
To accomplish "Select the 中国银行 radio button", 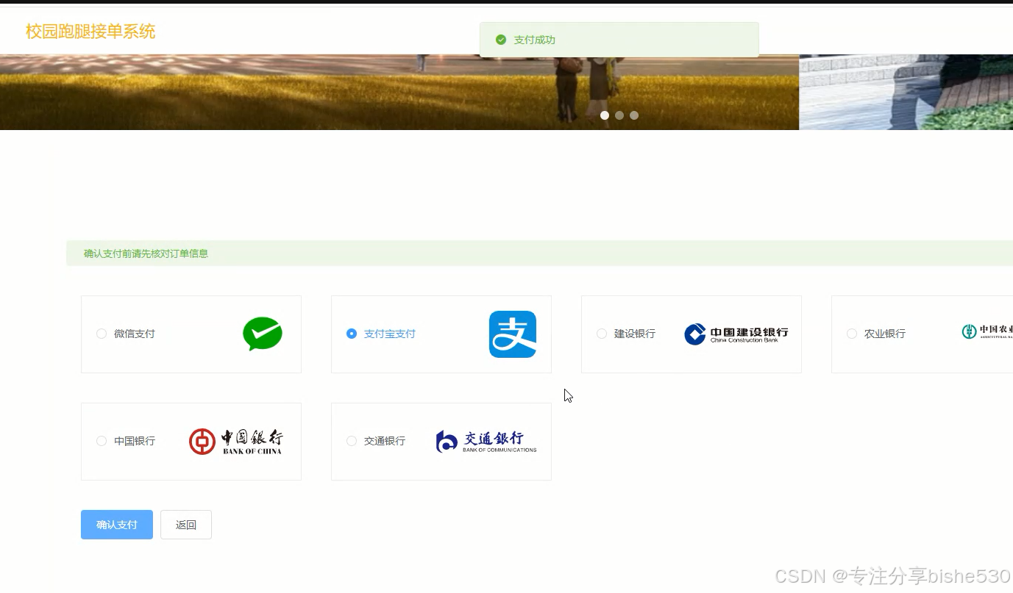I will [102, 441].
